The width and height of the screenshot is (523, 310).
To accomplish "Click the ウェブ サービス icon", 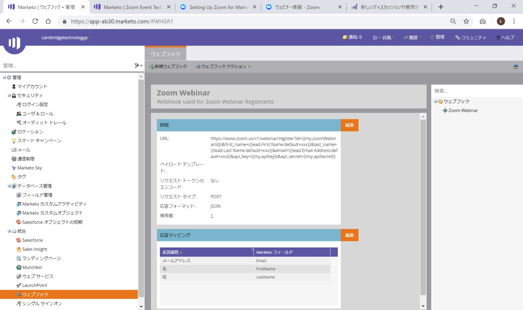I will [19, 276].
